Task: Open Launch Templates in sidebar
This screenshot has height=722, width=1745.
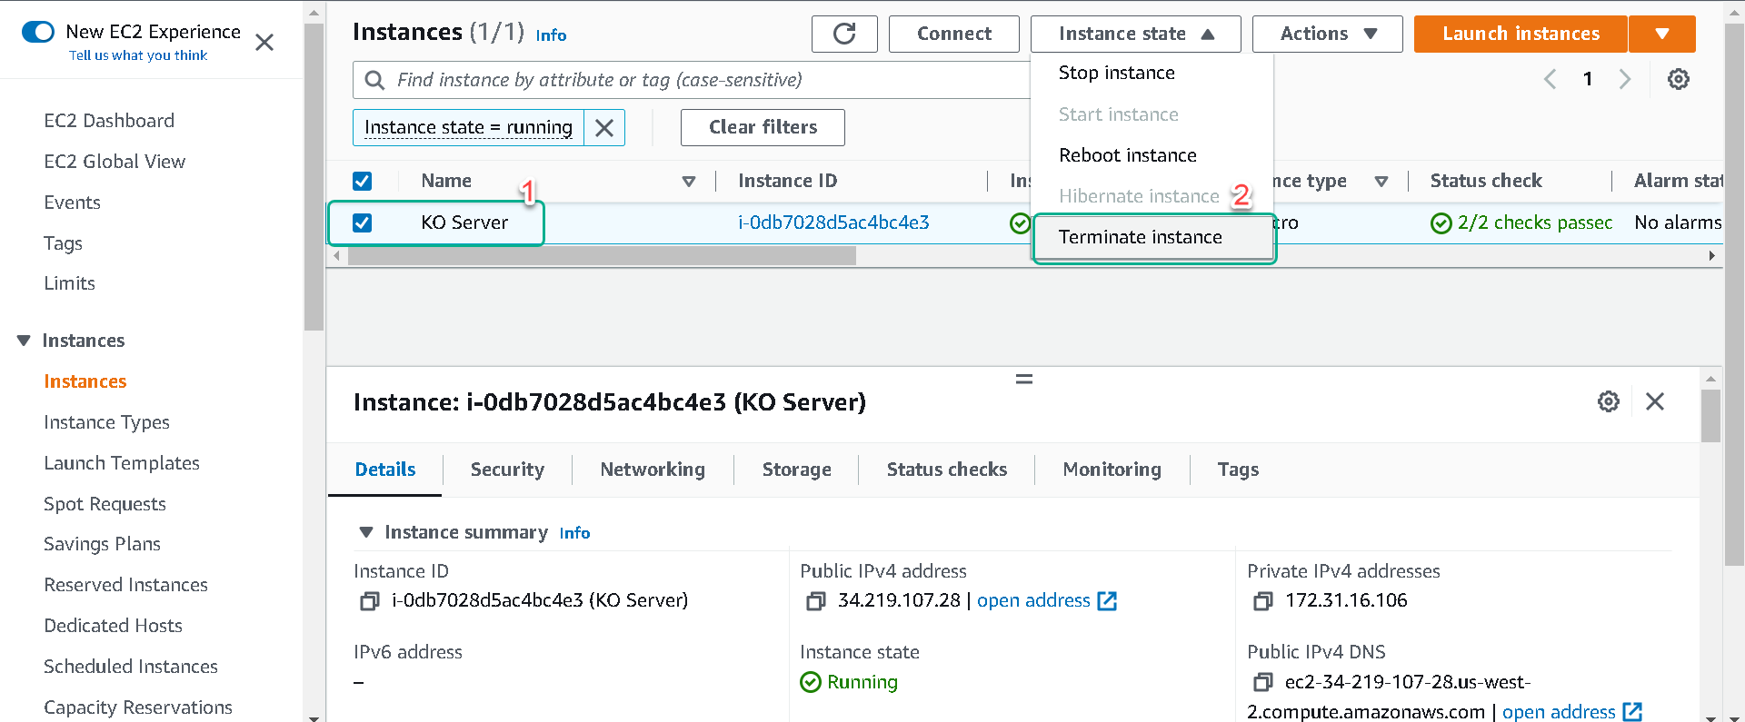Action: [x=122, y=463]
